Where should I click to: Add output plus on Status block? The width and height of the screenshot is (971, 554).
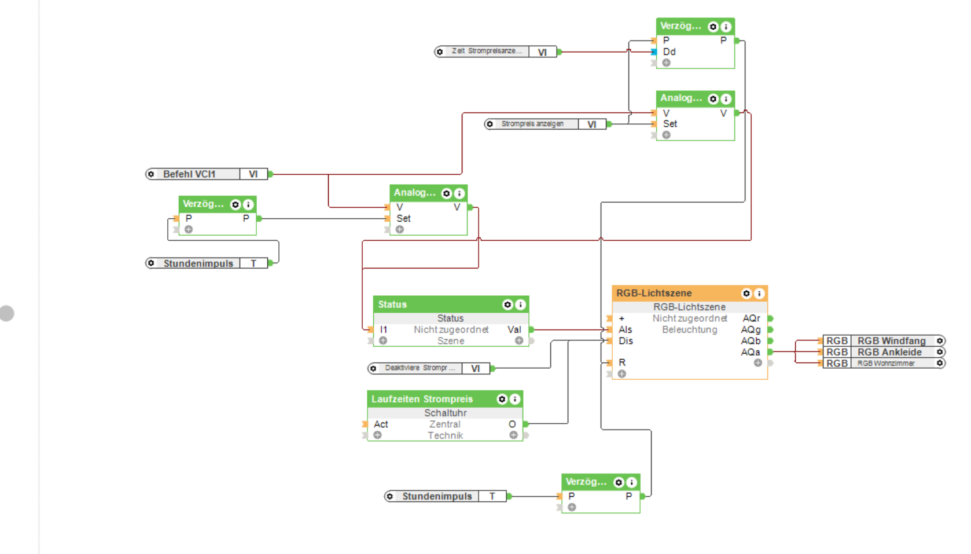(x=519, y=340)
